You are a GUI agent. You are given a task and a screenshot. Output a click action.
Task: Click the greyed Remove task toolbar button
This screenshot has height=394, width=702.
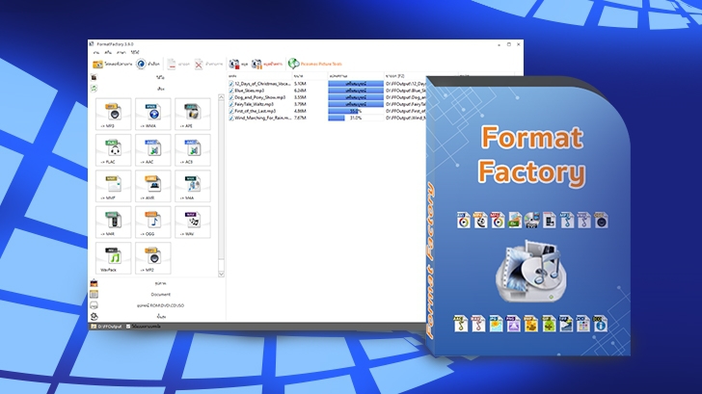click(x=178, y=65)
